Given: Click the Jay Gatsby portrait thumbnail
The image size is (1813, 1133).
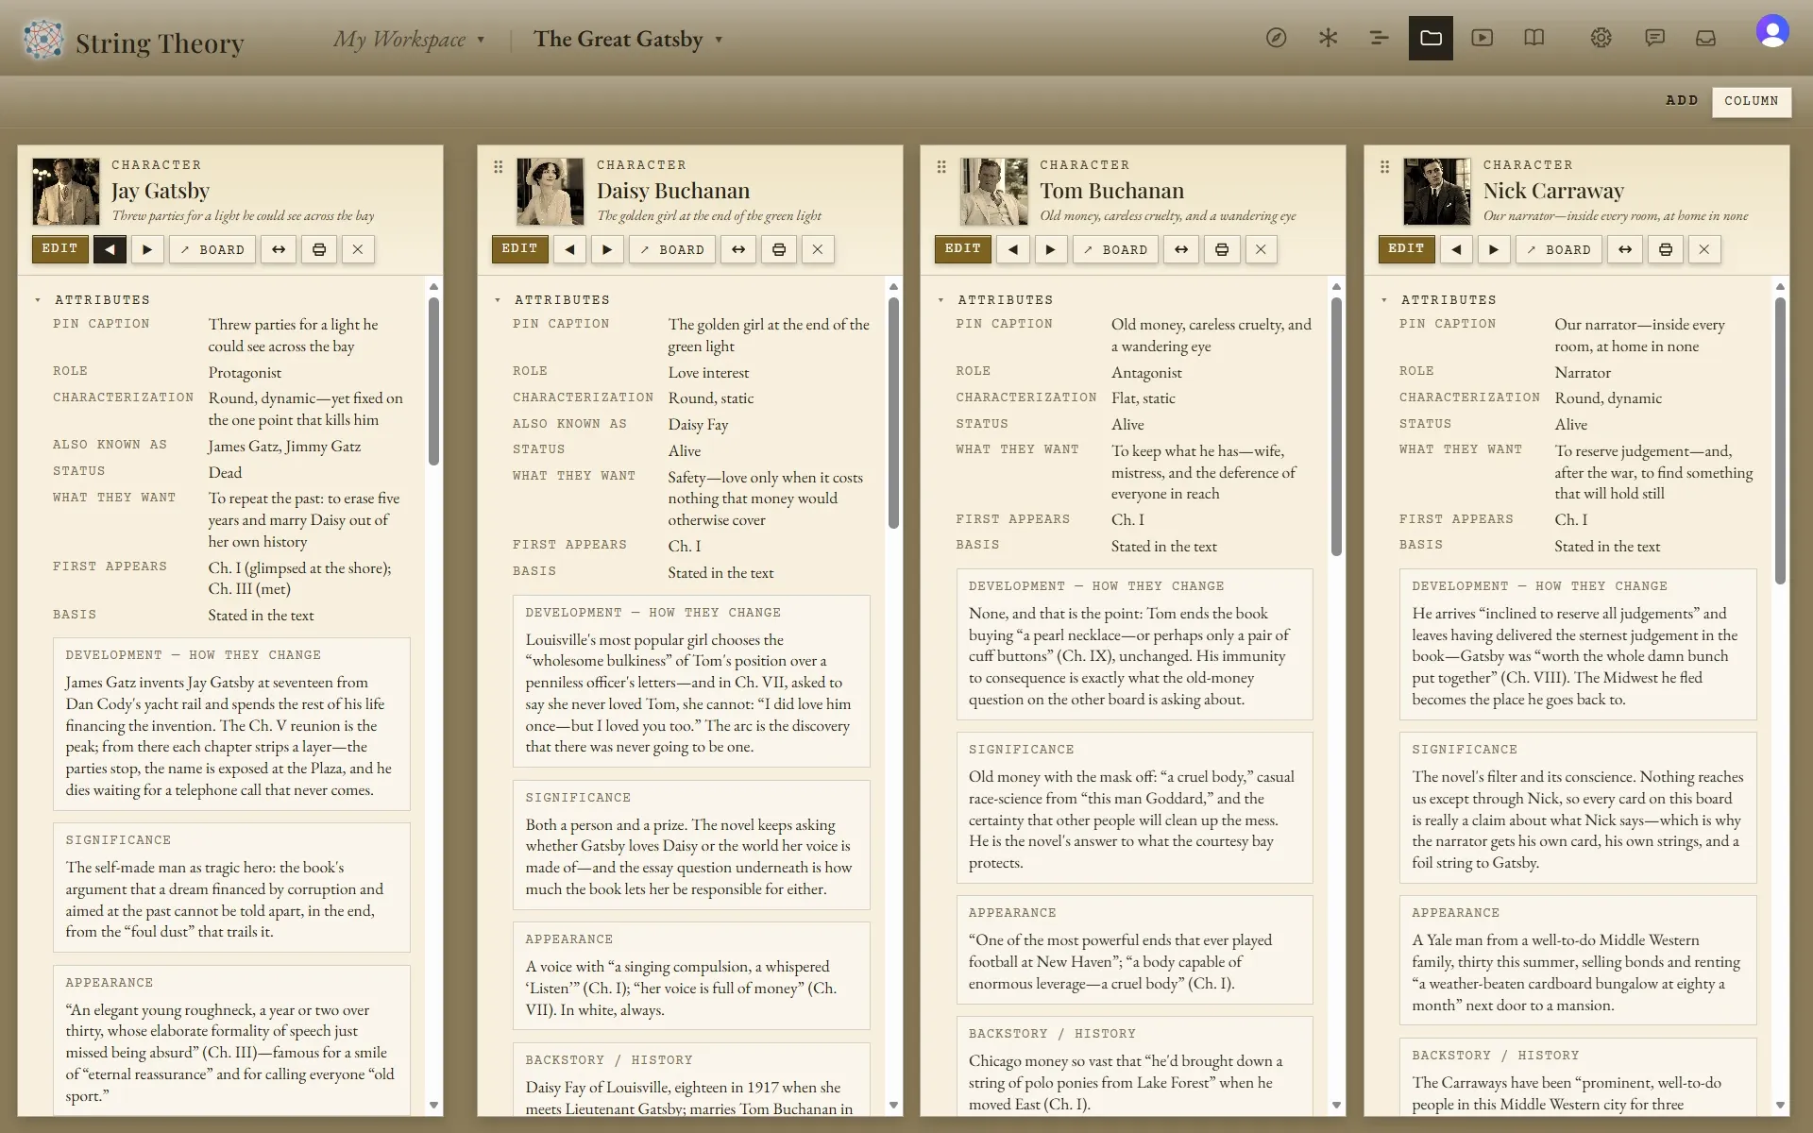Looking at the screenshot, I should pos(66,192).
